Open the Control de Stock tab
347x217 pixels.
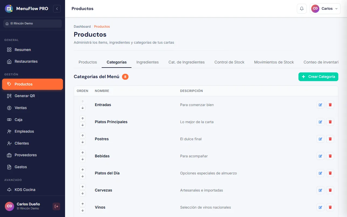pyautogui.click(x=229, y=62)
